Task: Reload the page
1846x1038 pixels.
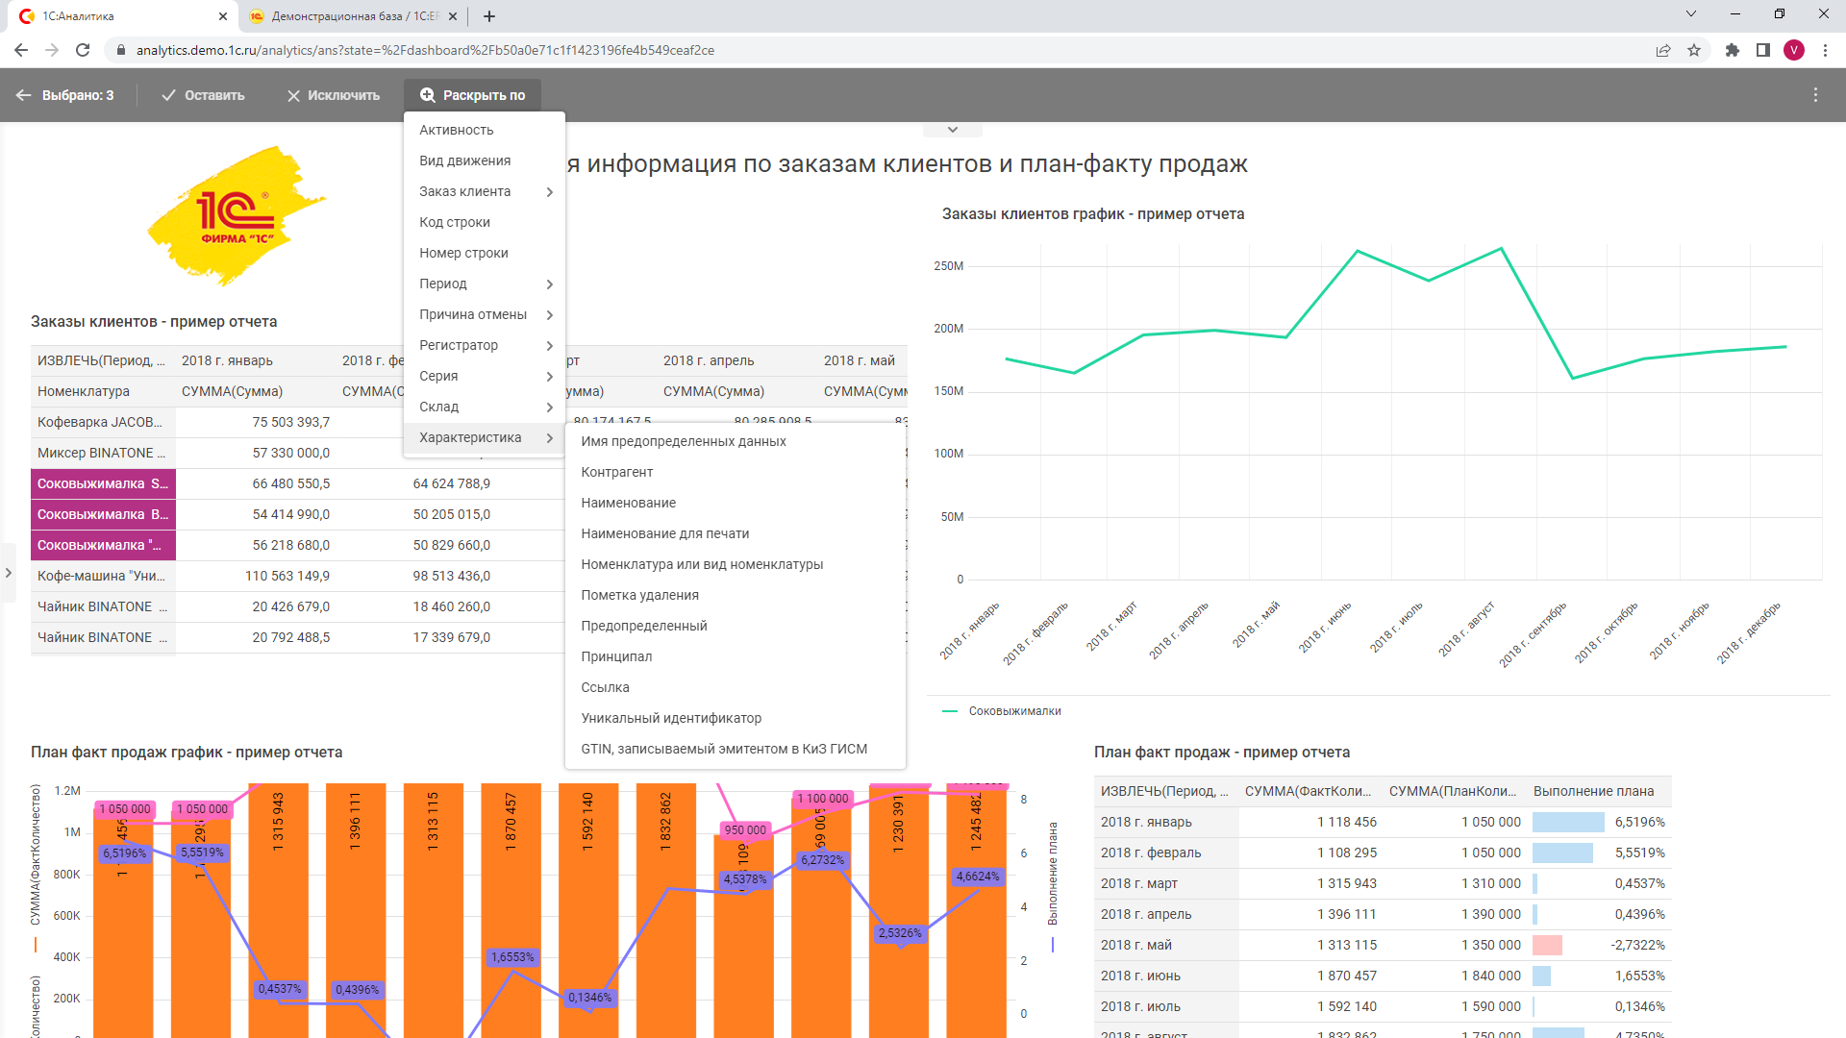Action: tap(83, 50)
